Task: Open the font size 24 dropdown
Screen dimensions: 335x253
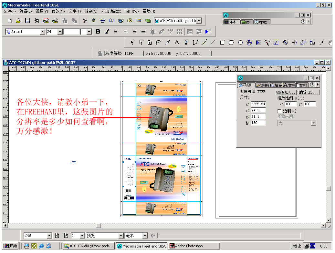Action: coord(60,32)
